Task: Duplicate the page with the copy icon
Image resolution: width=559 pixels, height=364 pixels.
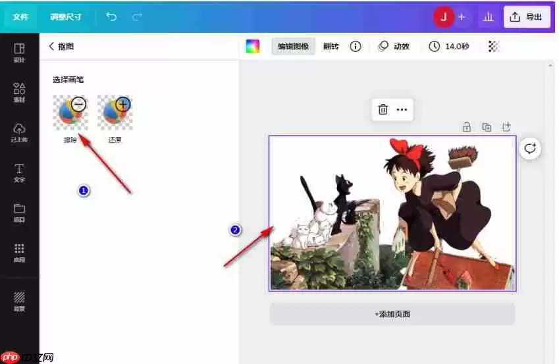Action: click(487, 127)
